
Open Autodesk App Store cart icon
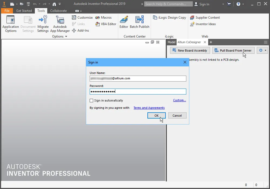coord(229,4)
